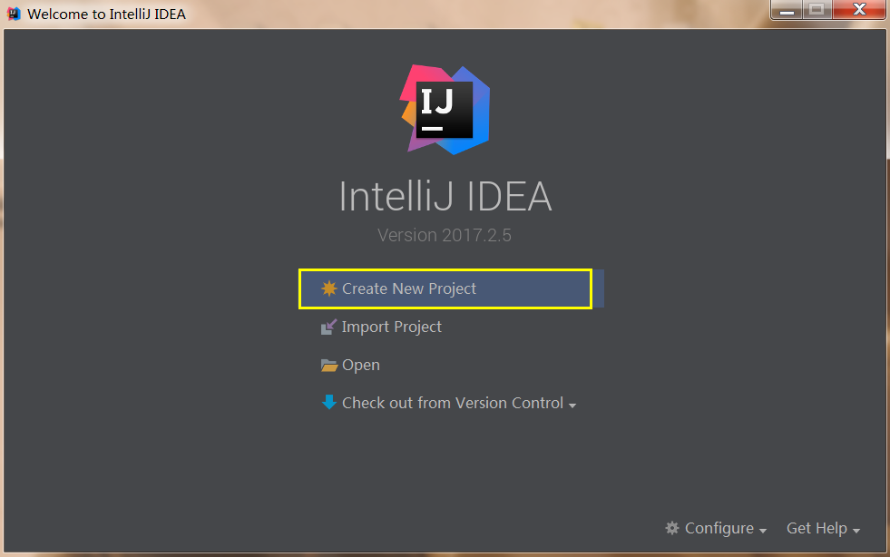Expand the arrow next to Get Help
This screenshot has height=557, width=890.
tap(856, 530)
